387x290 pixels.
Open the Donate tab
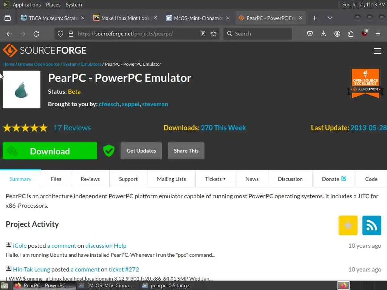coord(334,179)
